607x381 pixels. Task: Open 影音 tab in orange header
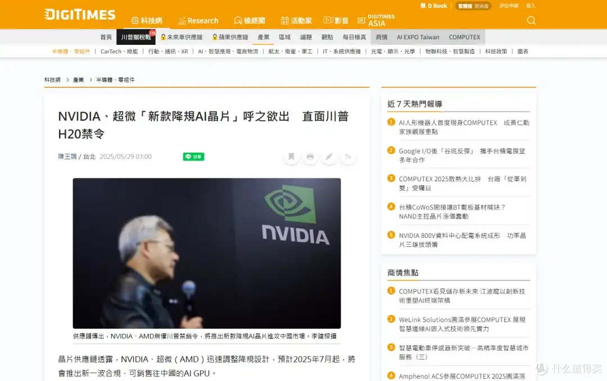pos(336,20)
